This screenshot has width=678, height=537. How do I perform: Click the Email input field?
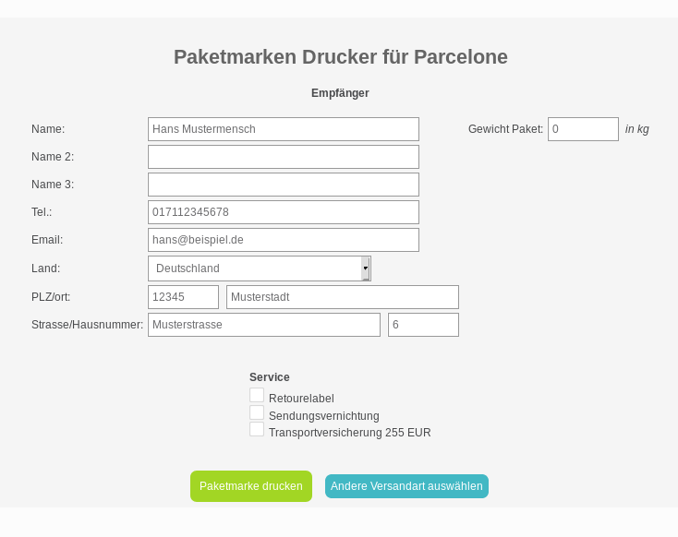[x=283, y=240]
